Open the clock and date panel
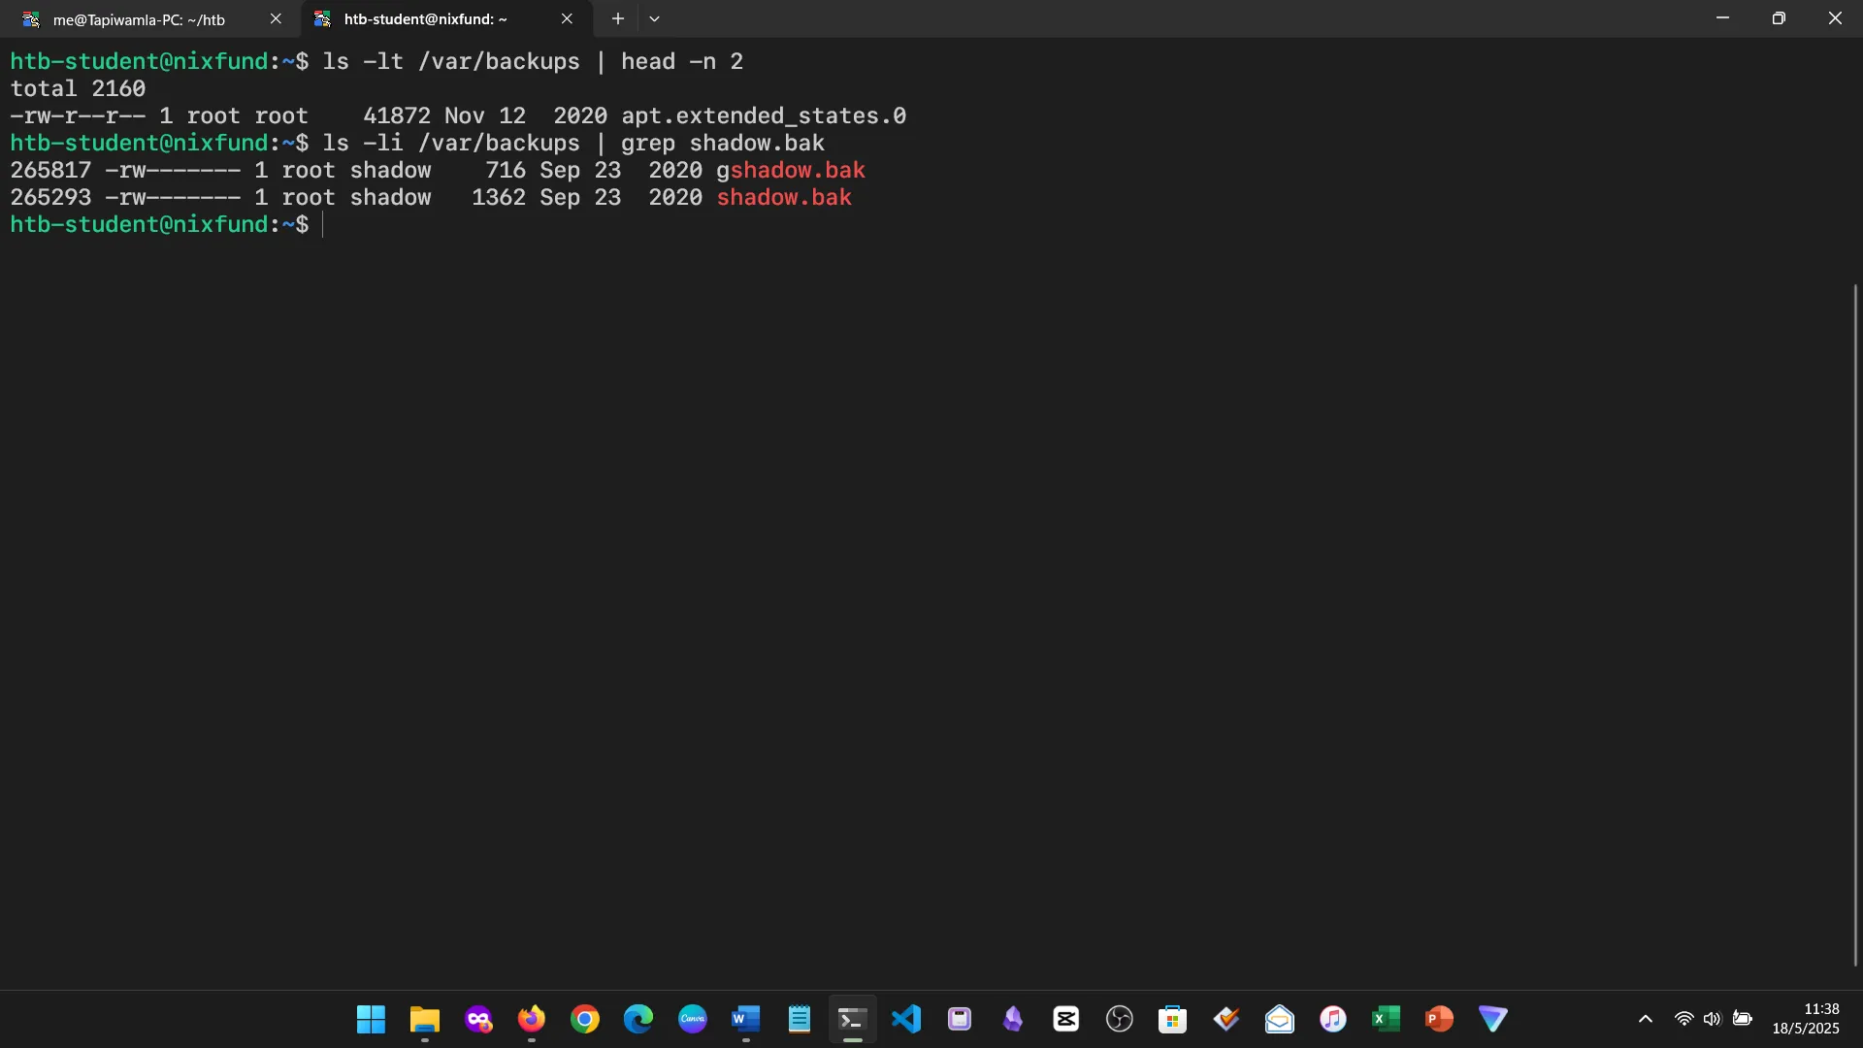1863x1048 pixels. point(1805,1019)
